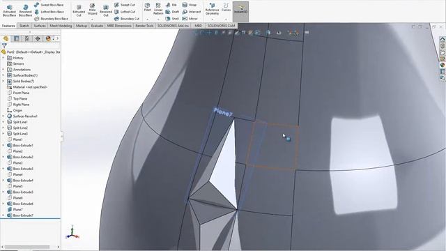Open the Curves tool
This screenshot has height=251, width=446.
pyautogui.click(x=226, y=8)
